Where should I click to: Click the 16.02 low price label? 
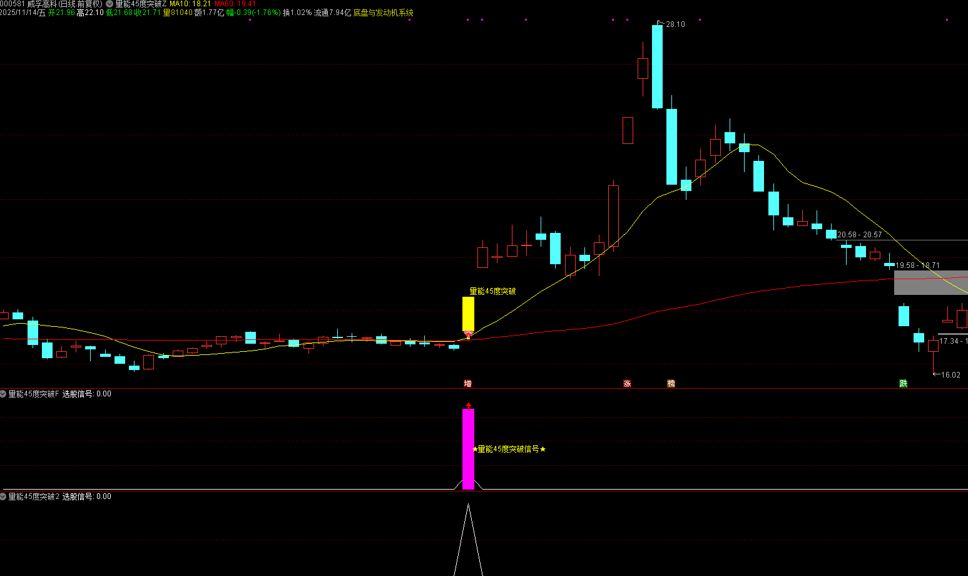pos(950,375)
